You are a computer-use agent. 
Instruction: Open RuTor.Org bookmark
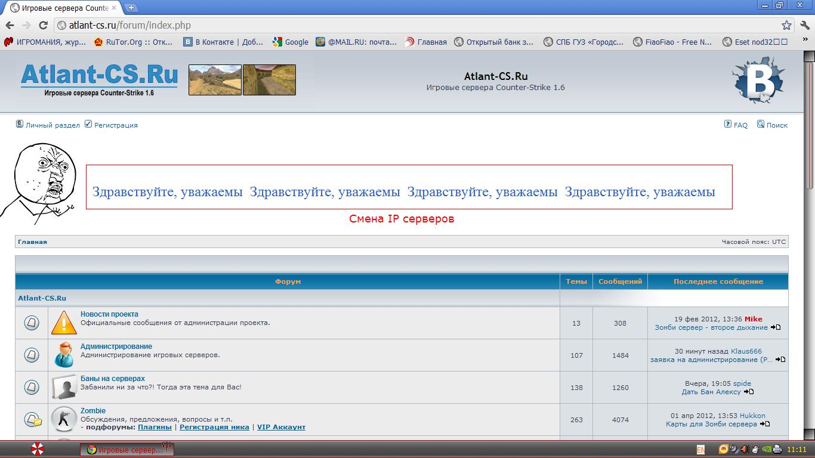pos(134,42)
